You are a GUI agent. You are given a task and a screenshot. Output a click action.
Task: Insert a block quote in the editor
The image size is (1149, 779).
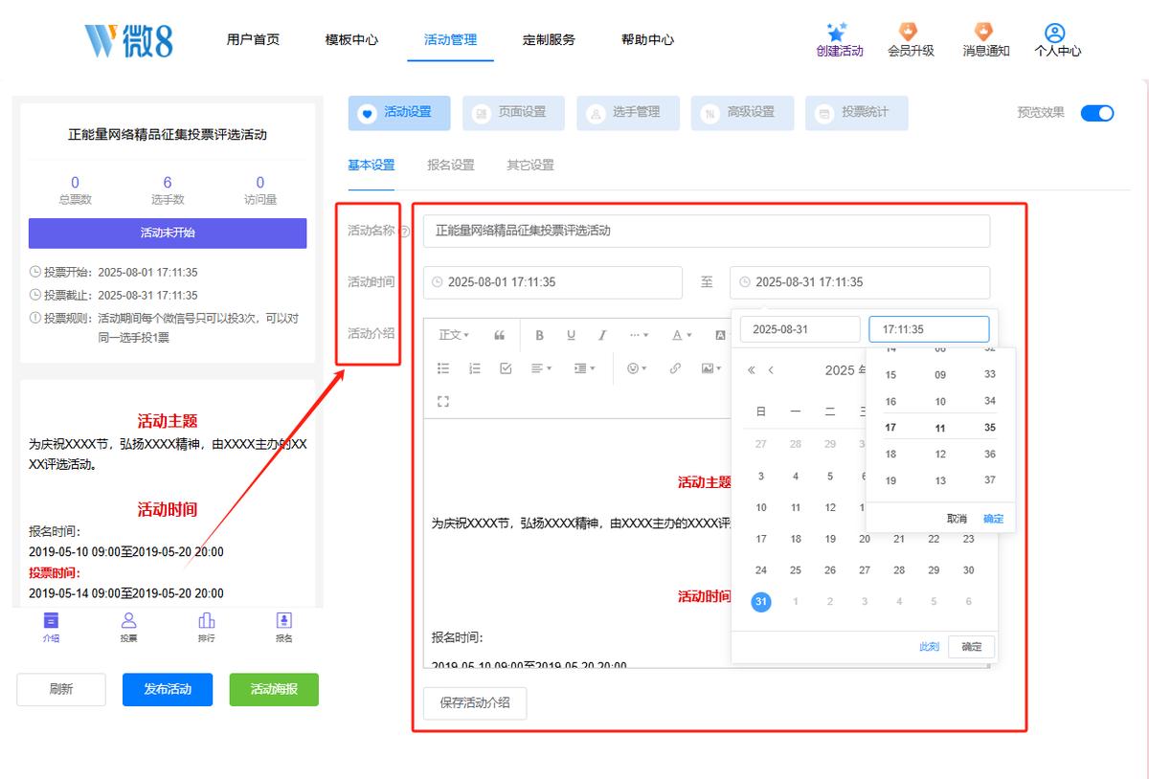(x=499, y=335)
